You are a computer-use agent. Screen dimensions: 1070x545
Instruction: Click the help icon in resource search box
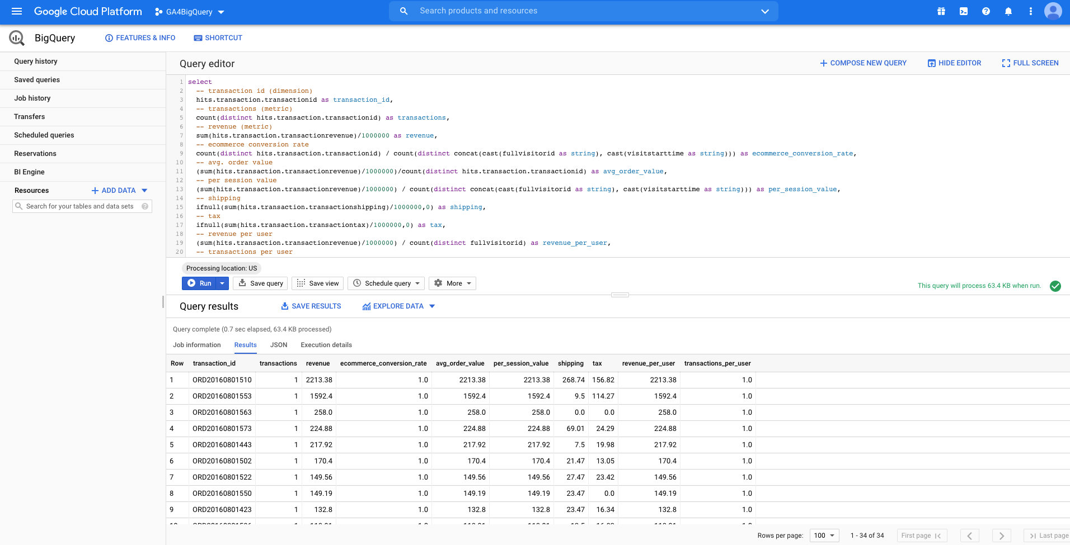pos(145,206)
